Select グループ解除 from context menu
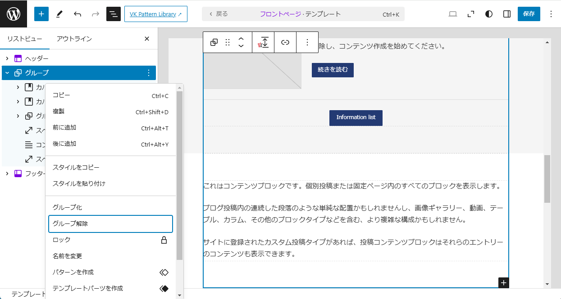The height and width of the screenshot is (299, 561). pos(110,224)
